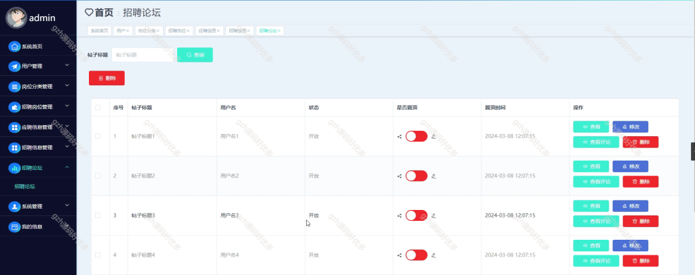The image size is (695, 275).
Task: Click share icon in 帖子标题1 row
Action: click(399, 137)
